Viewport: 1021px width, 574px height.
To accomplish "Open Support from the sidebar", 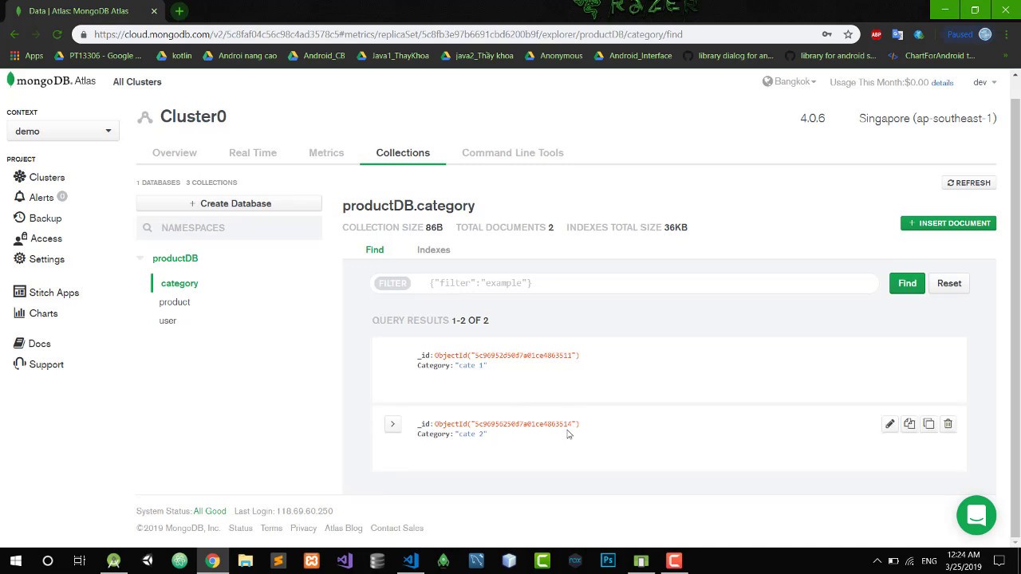I will tap(38, 364).
